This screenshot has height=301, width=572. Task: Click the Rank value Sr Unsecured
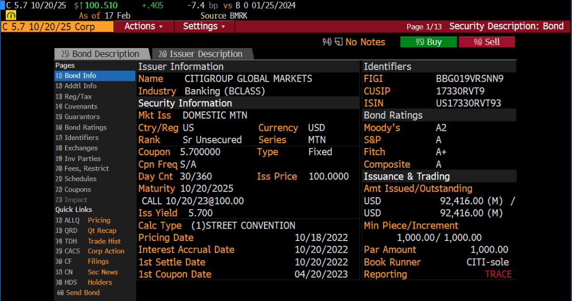(x=212, y=140)
